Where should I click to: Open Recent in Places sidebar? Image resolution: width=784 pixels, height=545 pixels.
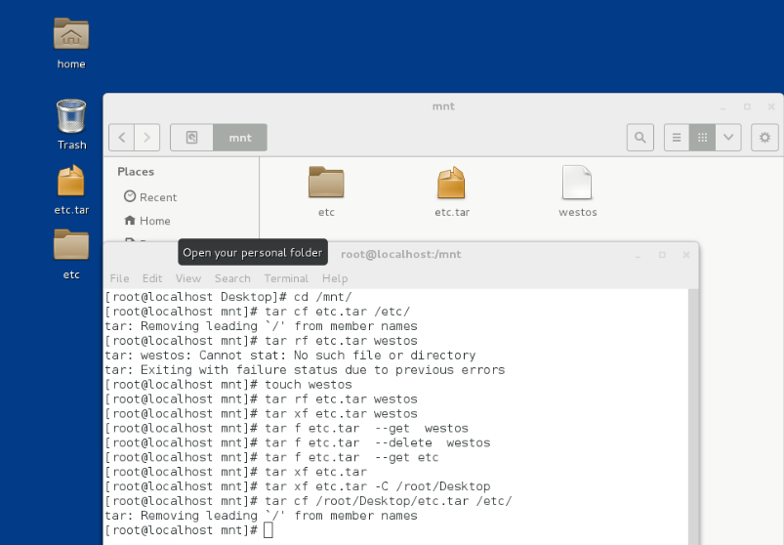(x=150, y=197)
